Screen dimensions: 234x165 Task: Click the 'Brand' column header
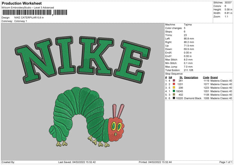[x=214, y=77]
